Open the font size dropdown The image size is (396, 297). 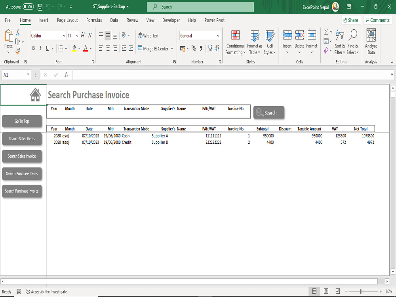(x=77, y=36)
